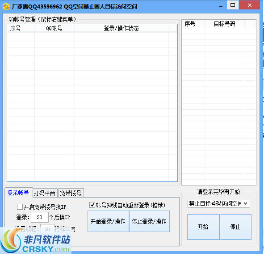
Task: Click the 登录 count input field showing 20
Action: point(40,217)
